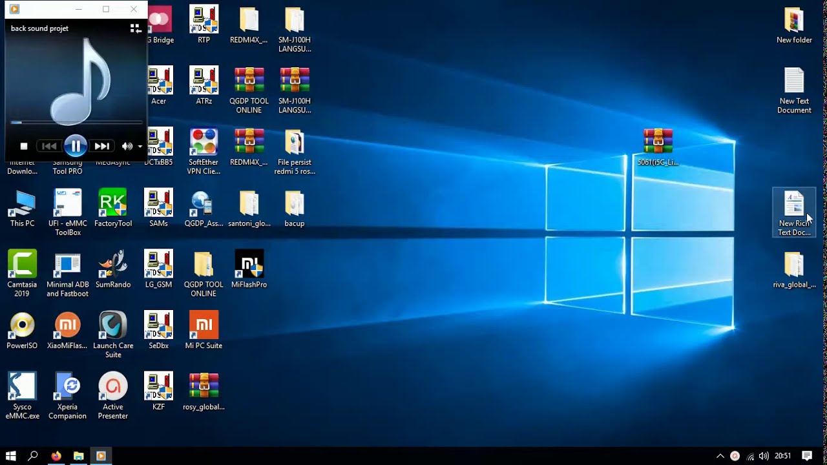Open Mi PC Suite shortcut
The width and height of the screenshot is (827, 465).
[x=204, y=331]
